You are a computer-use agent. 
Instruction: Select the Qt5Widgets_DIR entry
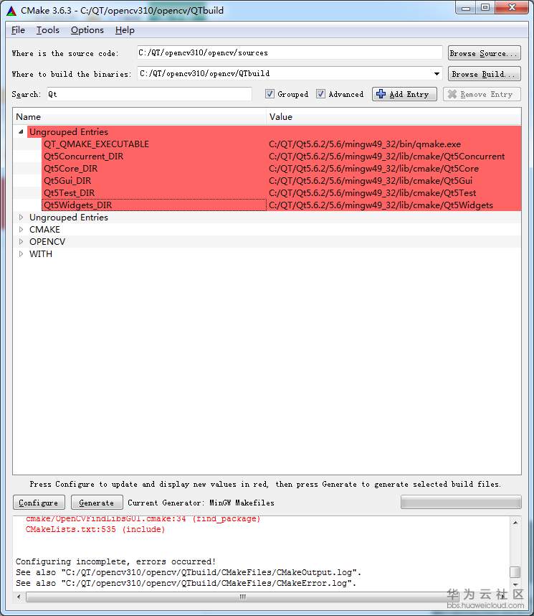(x=77, y=205)
